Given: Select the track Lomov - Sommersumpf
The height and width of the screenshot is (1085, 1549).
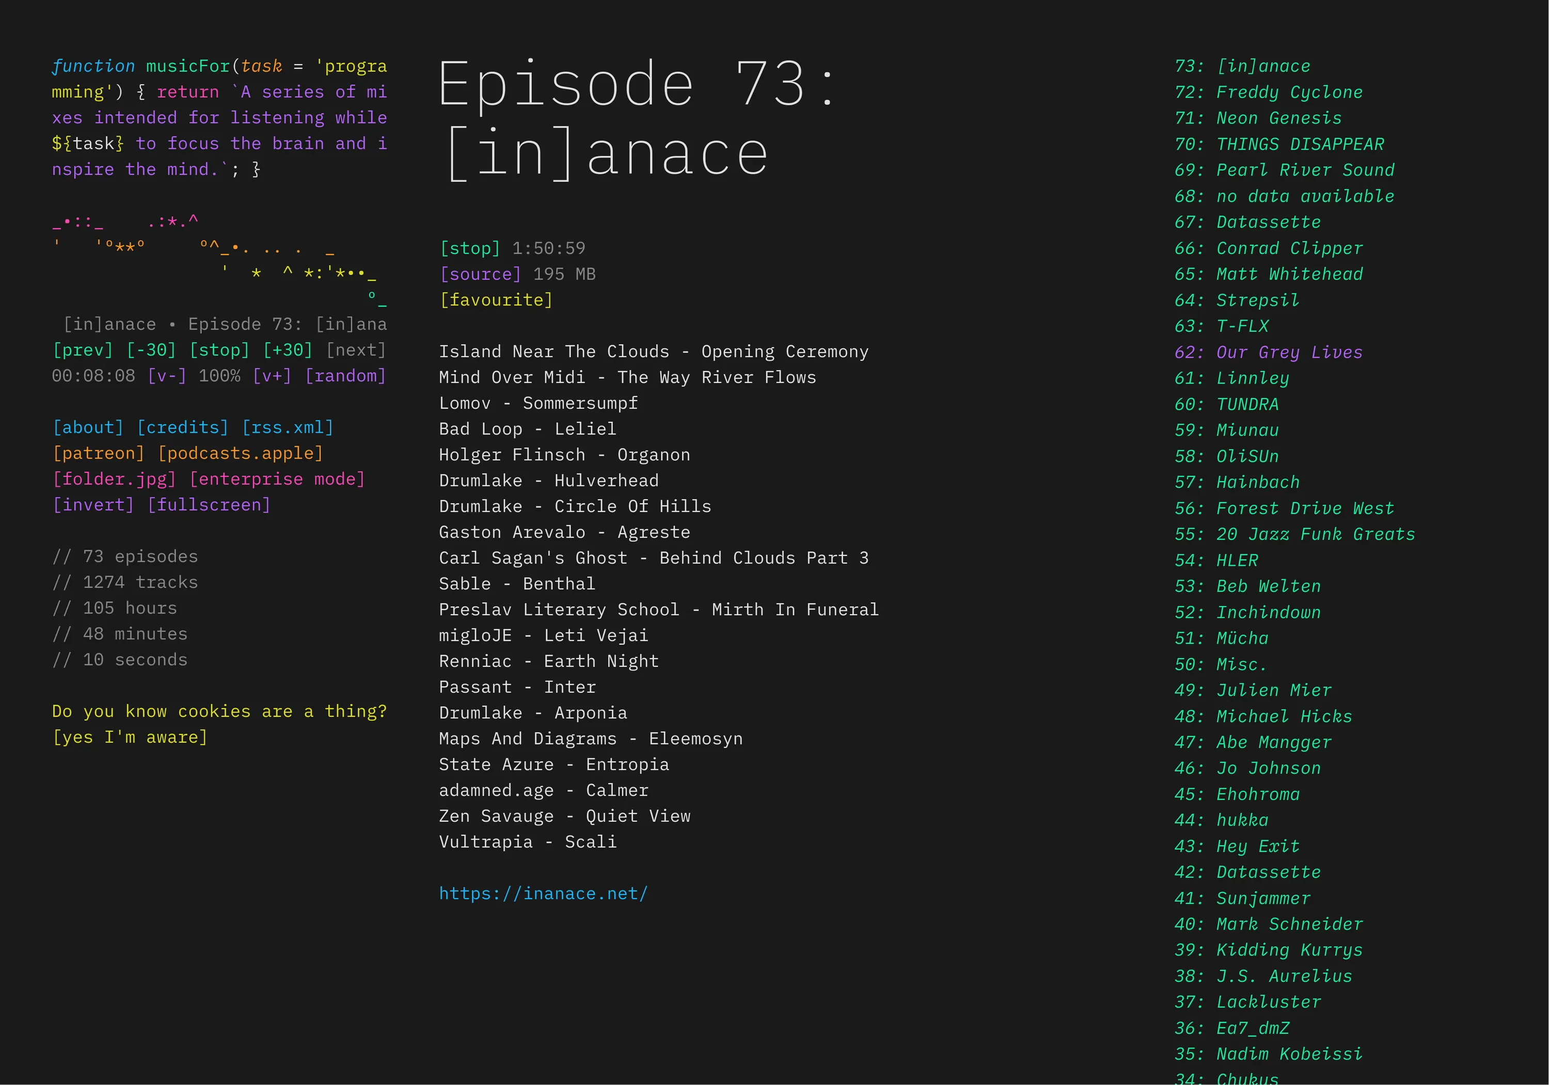Looking at the screenshot, I should point(539,403).
